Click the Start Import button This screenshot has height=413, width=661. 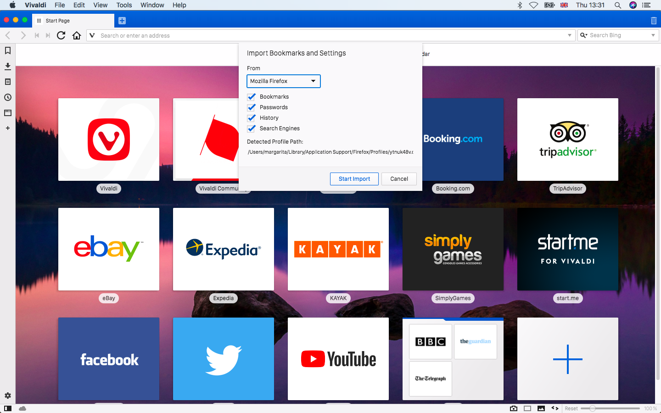point(354,179)
